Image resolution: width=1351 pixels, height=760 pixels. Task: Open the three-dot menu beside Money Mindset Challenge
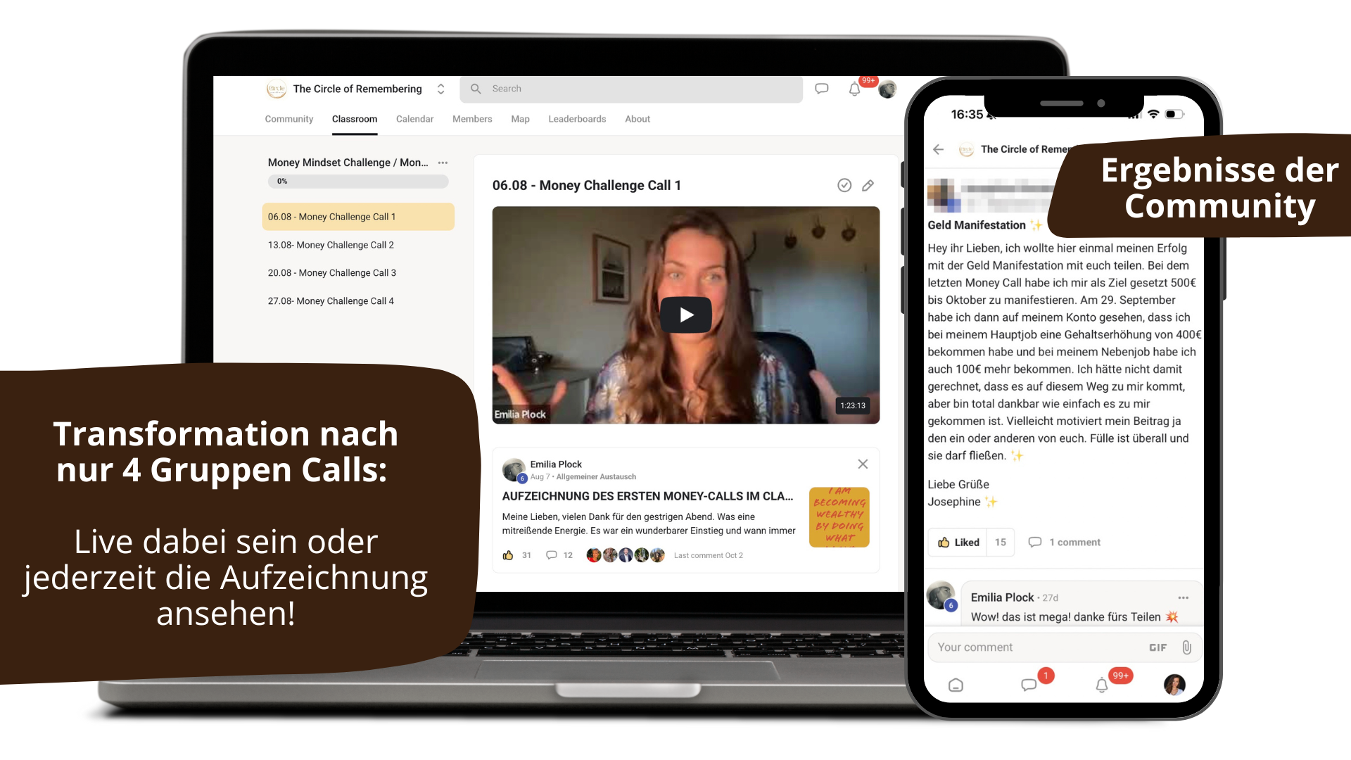[x=443, y=163]
